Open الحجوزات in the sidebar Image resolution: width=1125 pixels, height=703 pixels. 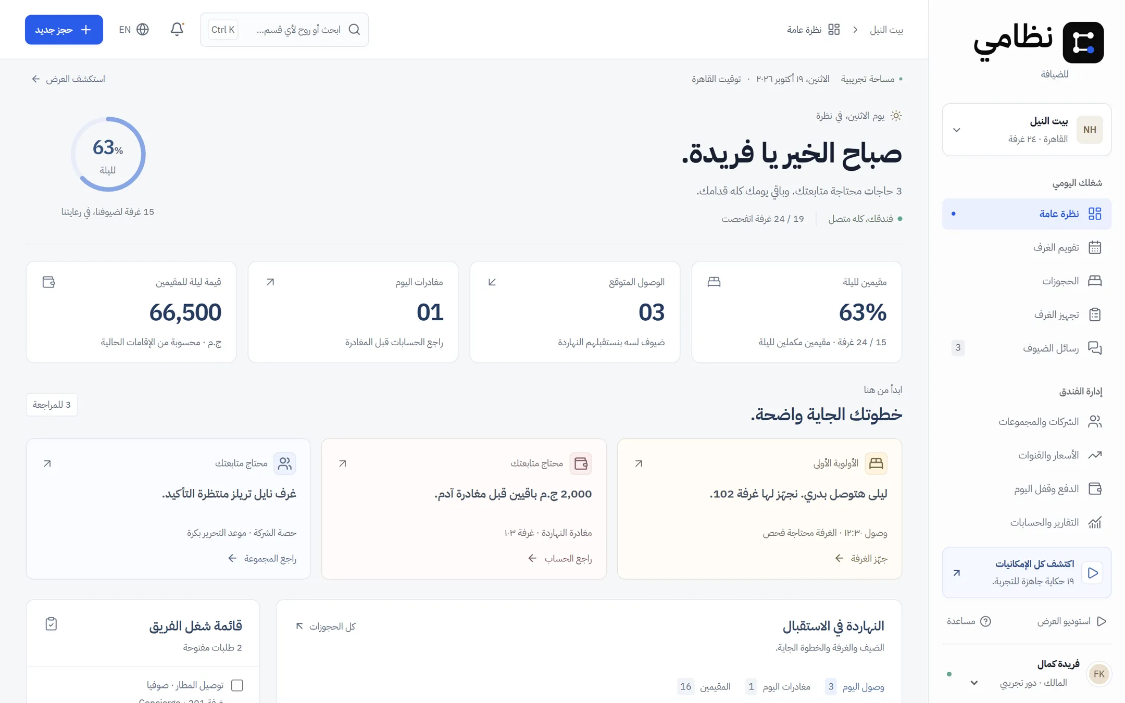coord(1027,281)
